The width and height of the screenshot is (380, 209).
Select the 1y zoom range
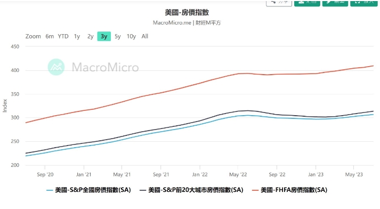pos(77,36)
